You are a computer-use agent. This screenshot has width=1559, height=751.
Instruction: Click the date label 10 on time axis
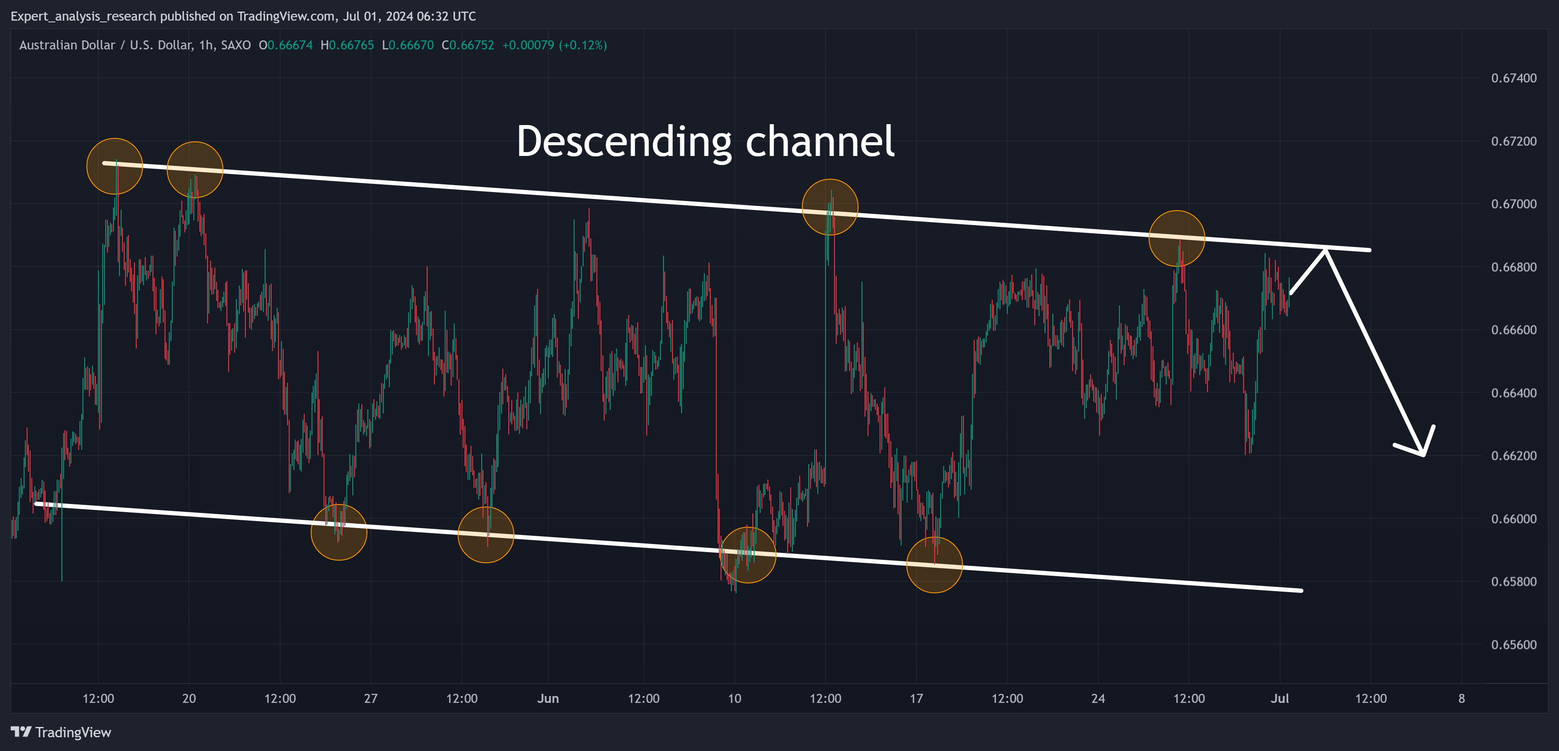click(x=734, y=698)
